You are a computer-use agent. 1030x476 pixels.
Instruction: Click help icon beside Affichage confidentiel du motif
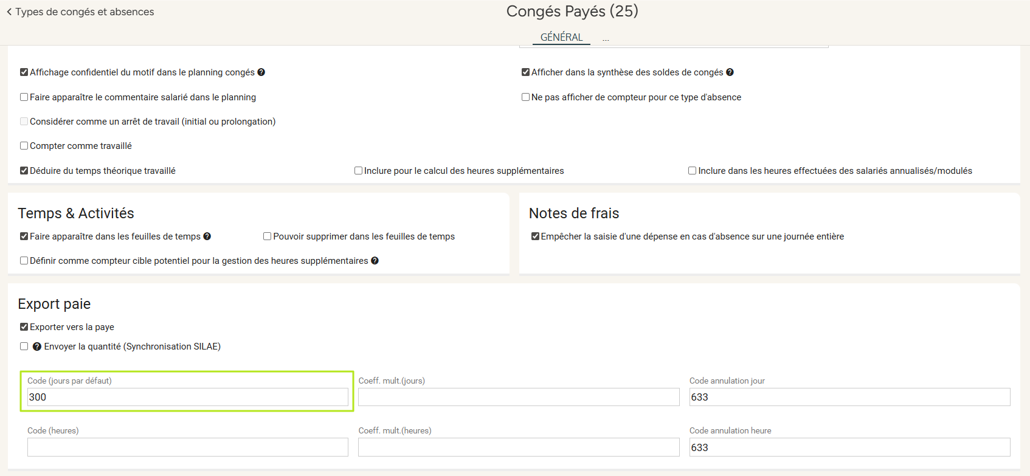click(x=261, y=72)
